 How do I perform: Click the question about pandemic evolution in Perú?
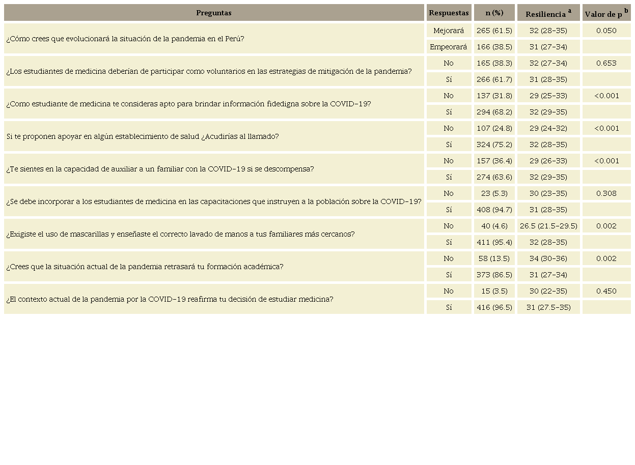(125, 38)
